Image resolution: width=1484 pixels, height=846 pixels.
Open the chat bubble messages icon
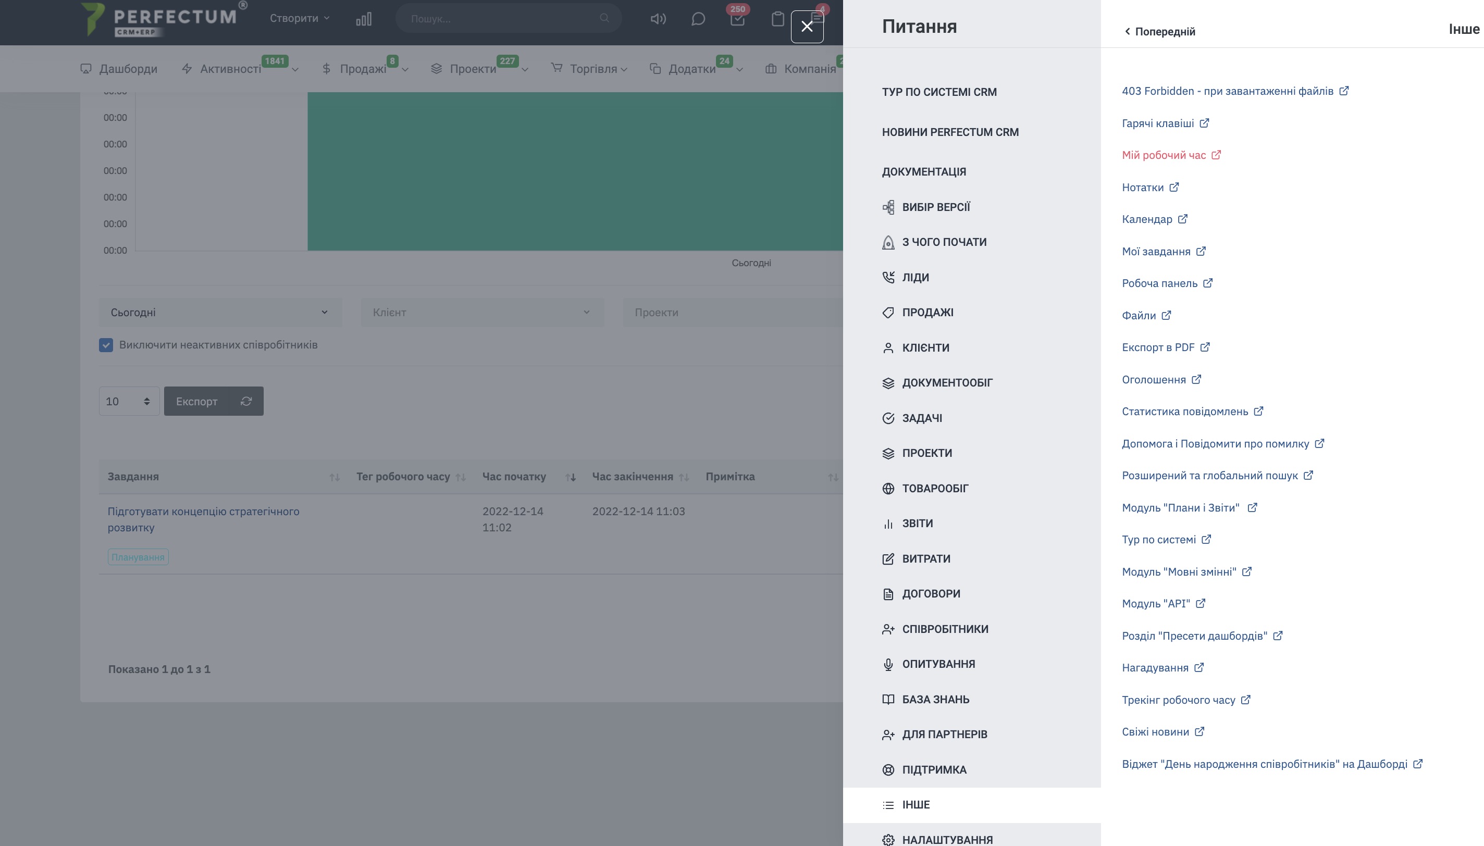point(698,19)
